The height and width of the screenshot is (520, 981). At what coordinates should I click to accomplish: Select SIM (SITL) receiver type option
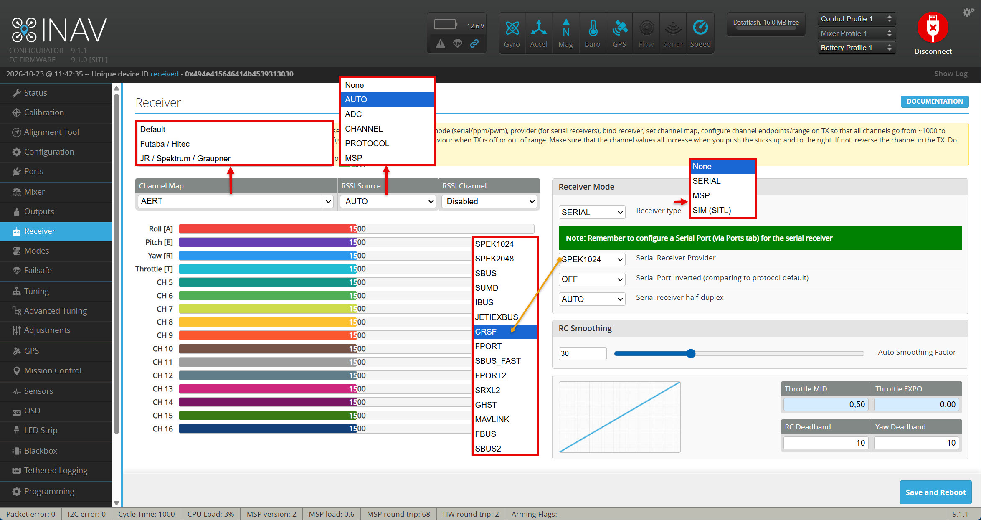[x=722, y=210]
